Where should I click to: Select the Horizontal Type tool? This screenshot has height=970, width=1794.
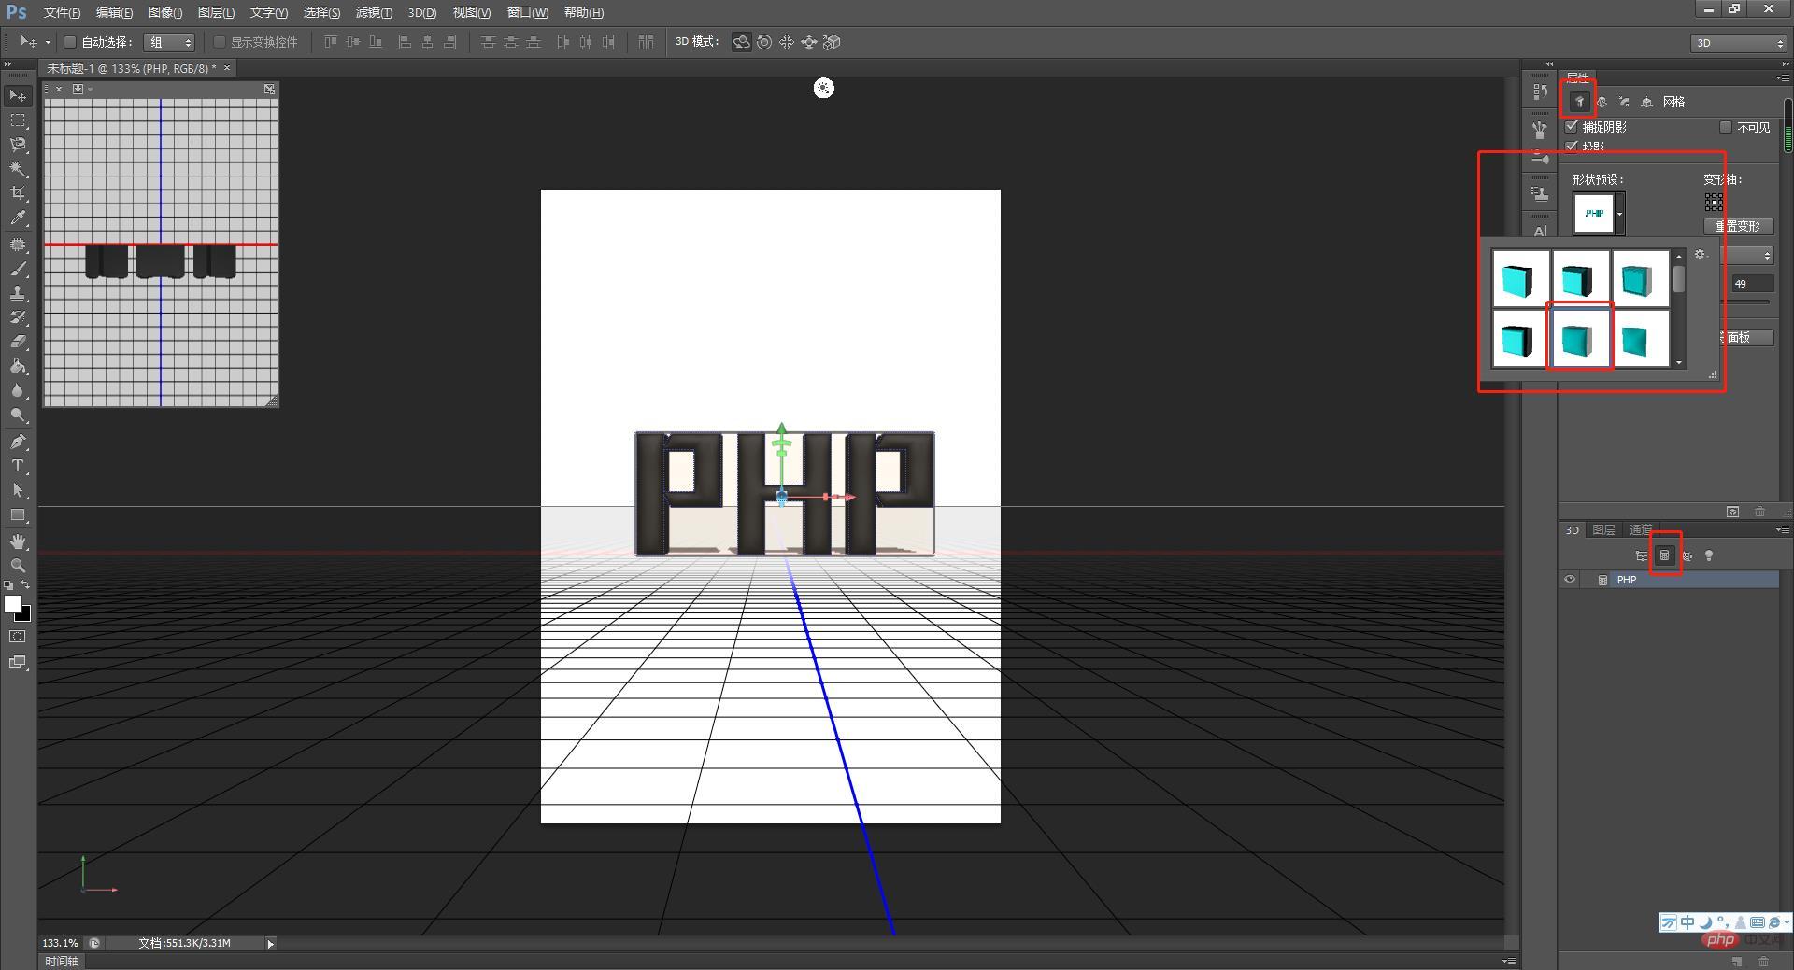[x=18, y=466]
